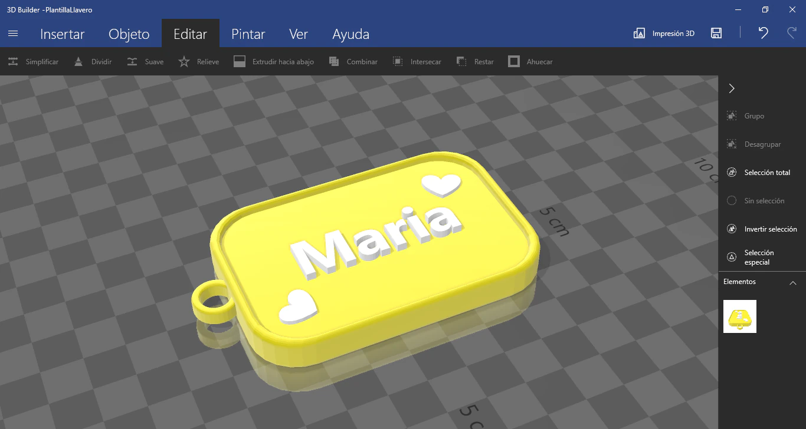Click the Sin selección circle icon
The height and width of the screenshot is (429, 806).
coord(732,201)
